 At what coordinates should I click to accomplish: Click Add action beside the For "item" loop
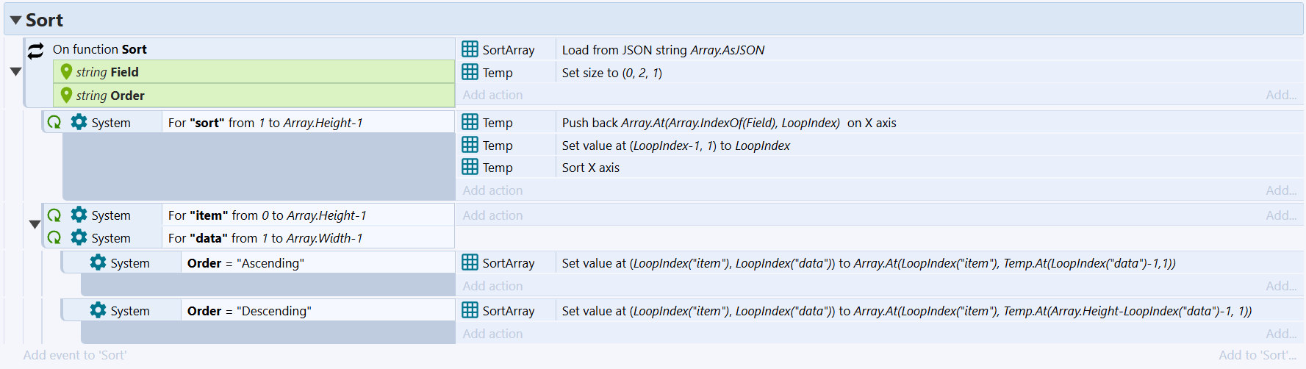click(x=492, y=215)
